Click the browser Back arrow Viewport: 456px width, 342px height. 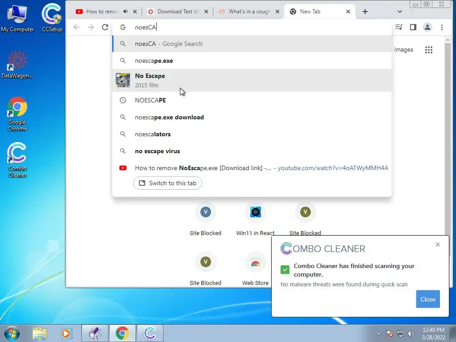click(77, 27)
